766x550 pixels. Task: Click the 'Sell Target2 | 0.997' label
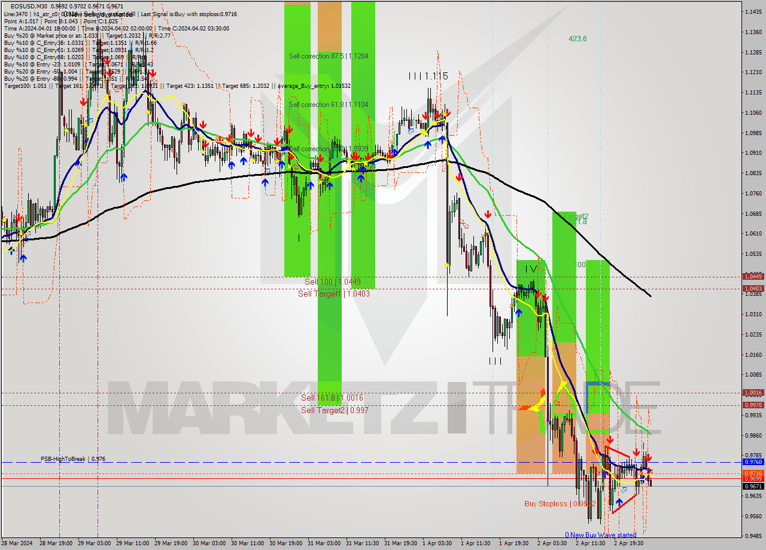[x=335, y=410]
